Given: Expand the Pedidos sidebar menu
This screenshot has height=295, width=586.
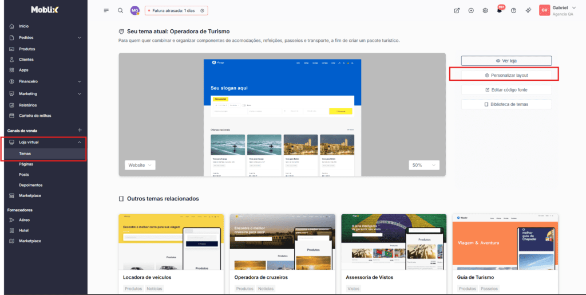Looking at the screenshot, I should (x=80, y=38).
